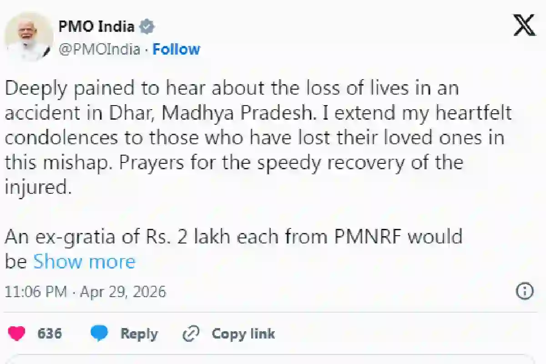Click the chain-link icon next to Copy link
546x364 pixels.
192,334
